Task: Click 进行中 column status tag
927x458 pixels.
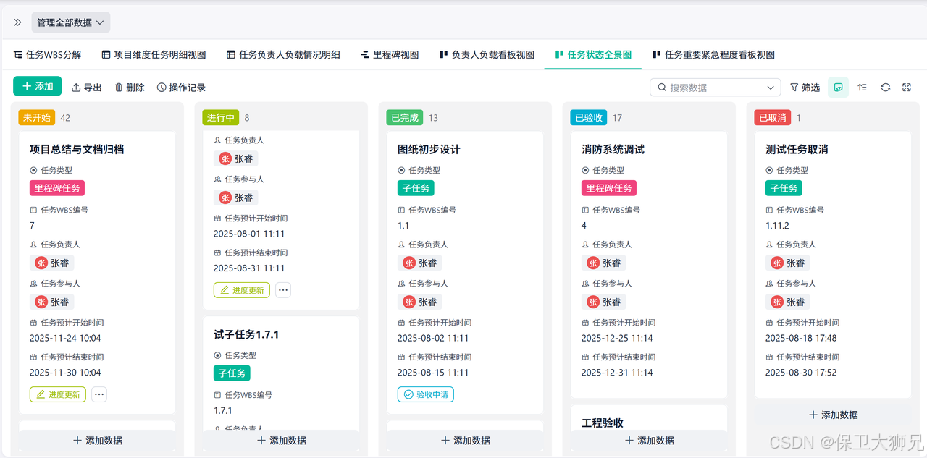Action: pos(221,117)
